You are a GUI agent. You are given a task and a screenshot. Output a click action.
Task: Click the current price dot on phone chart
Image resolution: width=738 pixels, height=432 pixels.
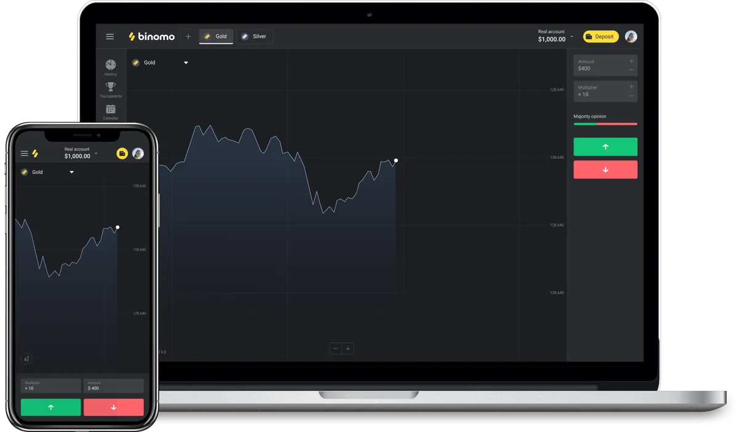[x=117, y=227]
